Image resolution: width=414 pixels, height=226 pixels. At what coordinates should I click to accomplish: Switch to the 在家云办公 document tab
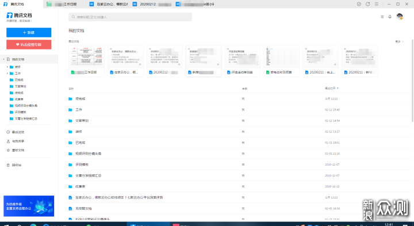click(x=108, y=4)
